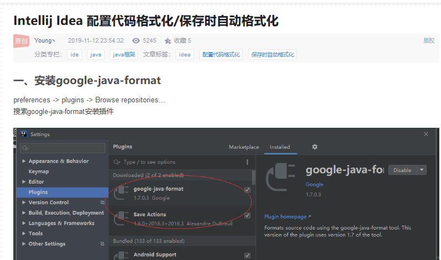This screenshot has height=260, width=441.
Task: Click the large plugin icon in details pane
Action: [x=280, y=177]
